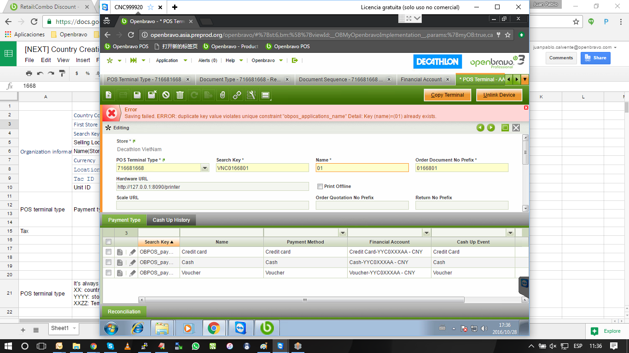
Task: Click the quick launch fast-forward icon
Action: pos(134,60)
